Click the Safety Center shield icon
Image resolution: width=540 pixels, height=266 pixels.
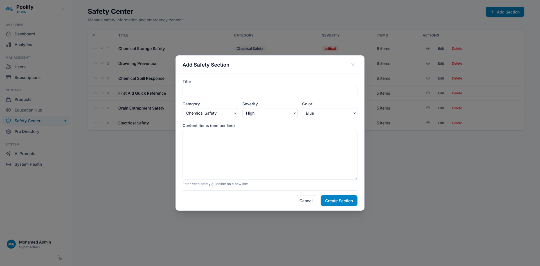click(x=8, y=121)
